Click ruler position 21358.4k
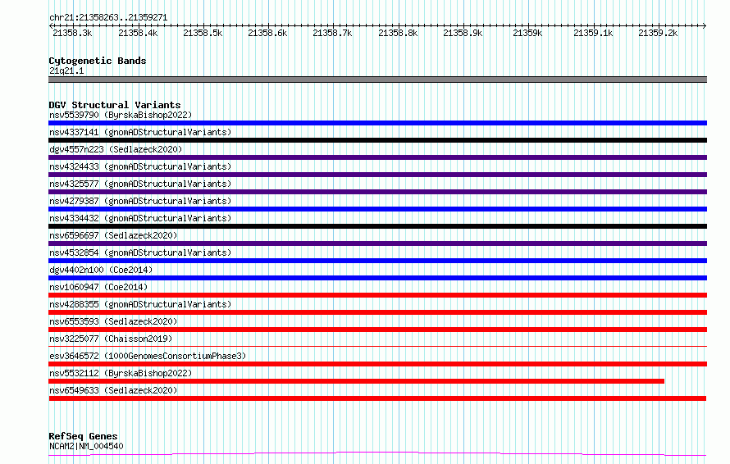 (138, 33)
